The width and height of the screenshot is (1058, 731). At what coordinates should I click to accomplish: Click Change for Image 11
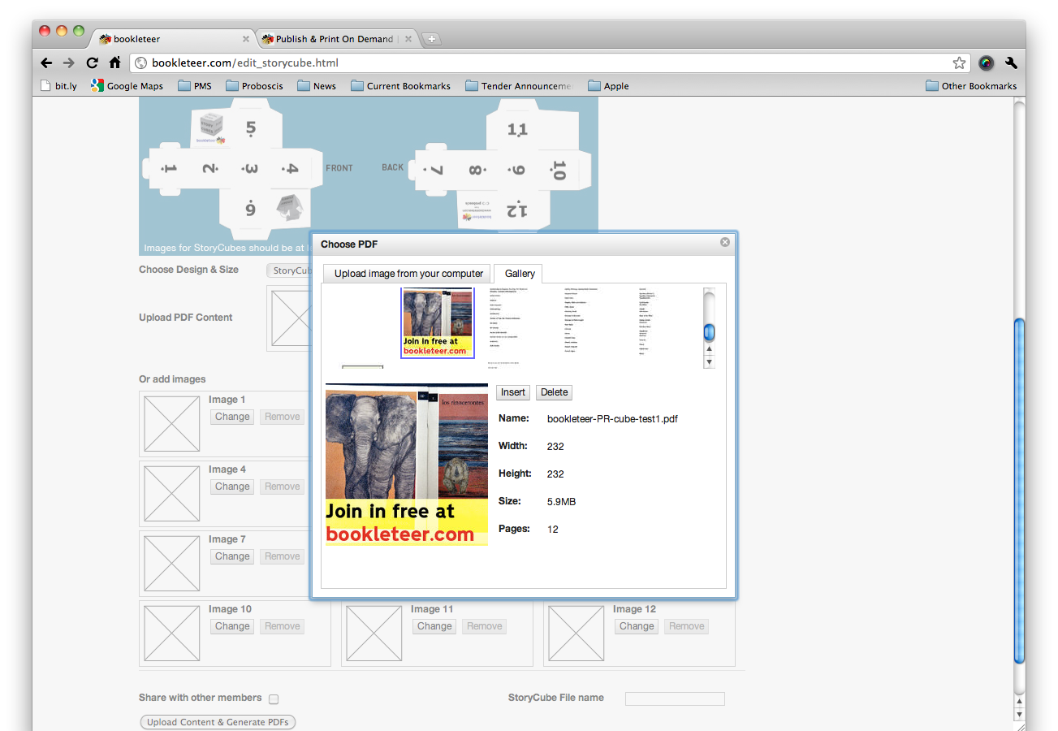(434, 626)
